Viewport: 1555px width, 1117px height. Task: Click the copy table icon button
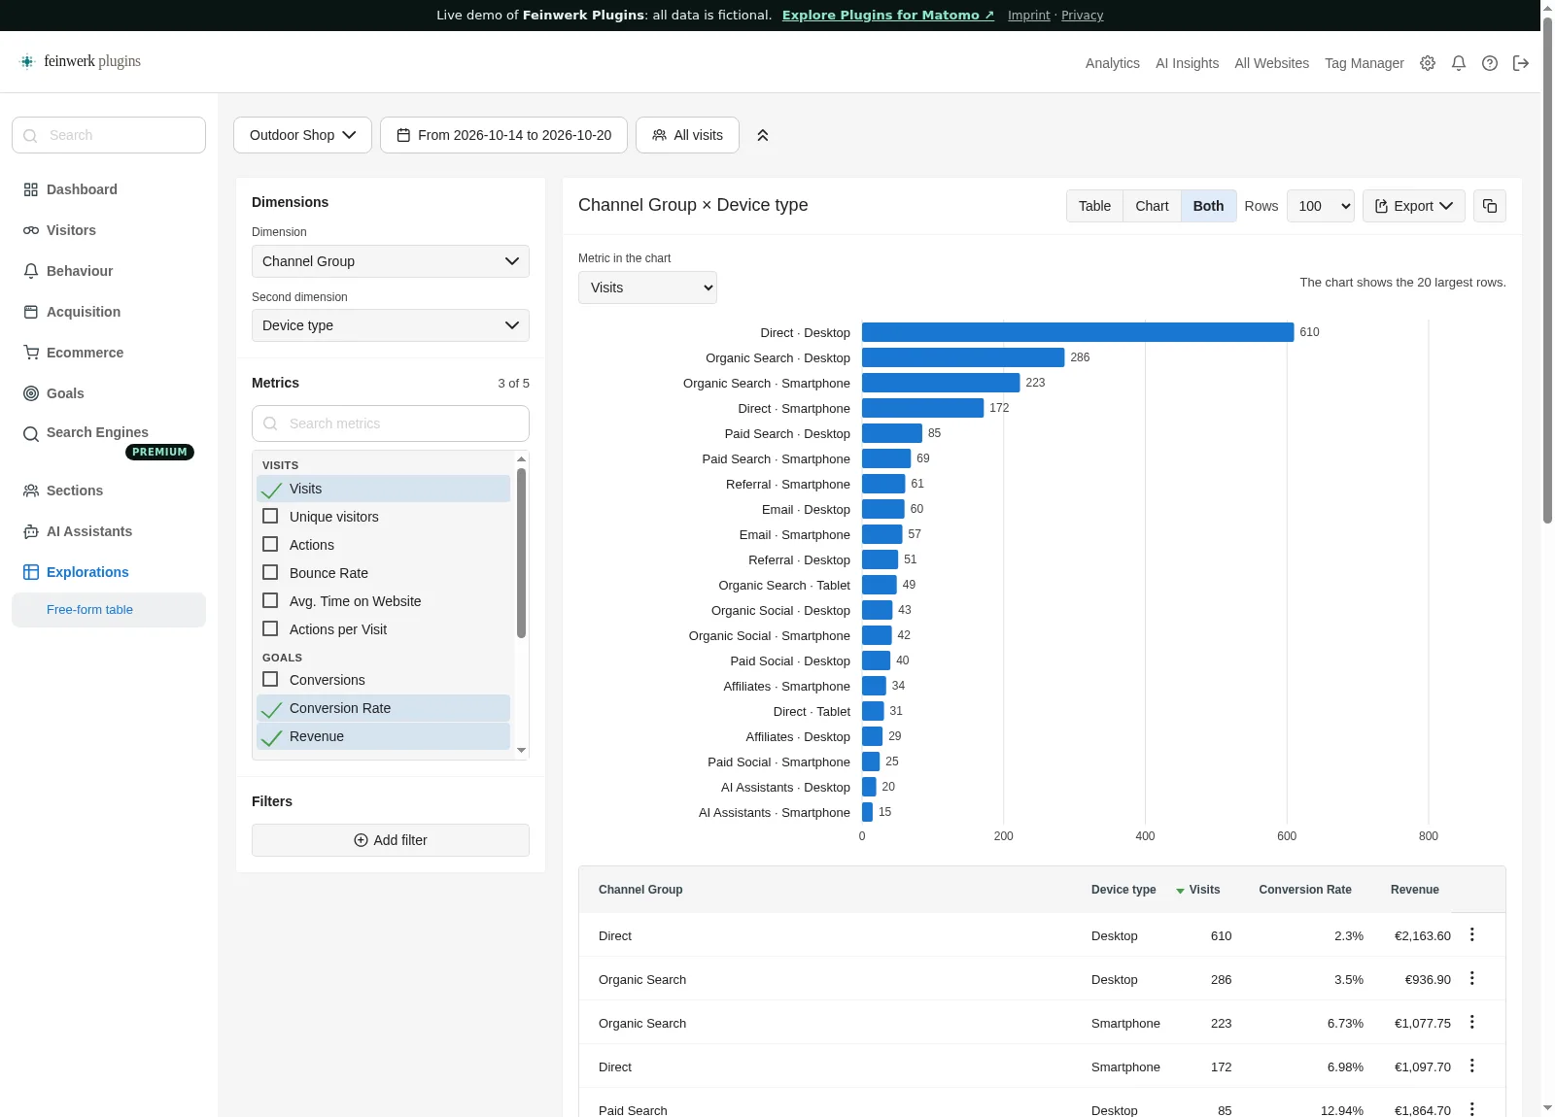point(1490,206)
